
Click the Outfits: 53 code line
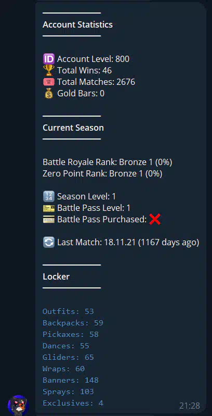[68, 311]
